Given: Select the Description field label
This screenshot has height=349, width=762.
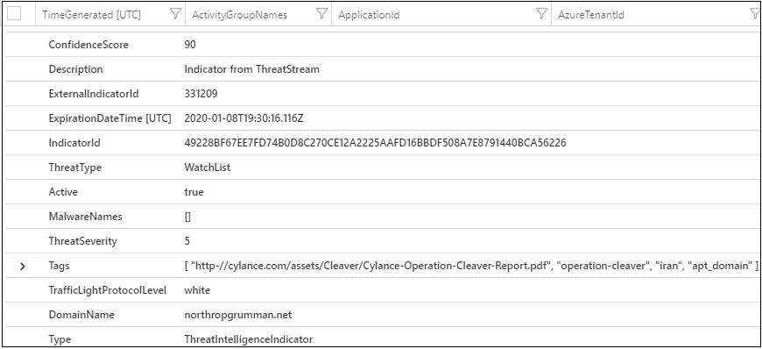Looking at the screenshot, I should pos(76,69).
